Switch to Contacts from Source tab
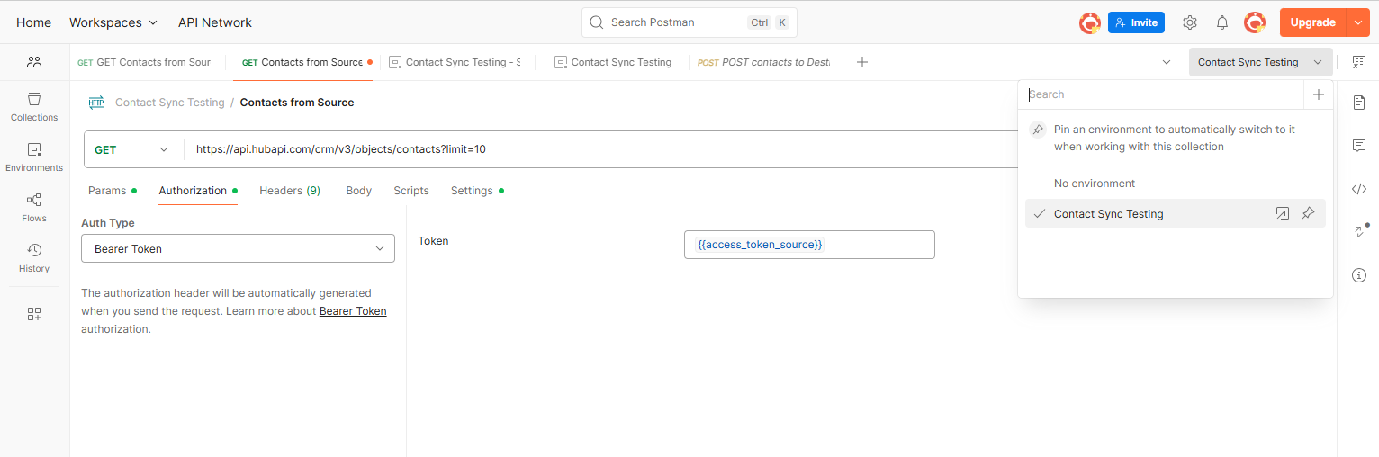Image resolution: width=1379 pixels, height=457 pixels. click(306, 62)
